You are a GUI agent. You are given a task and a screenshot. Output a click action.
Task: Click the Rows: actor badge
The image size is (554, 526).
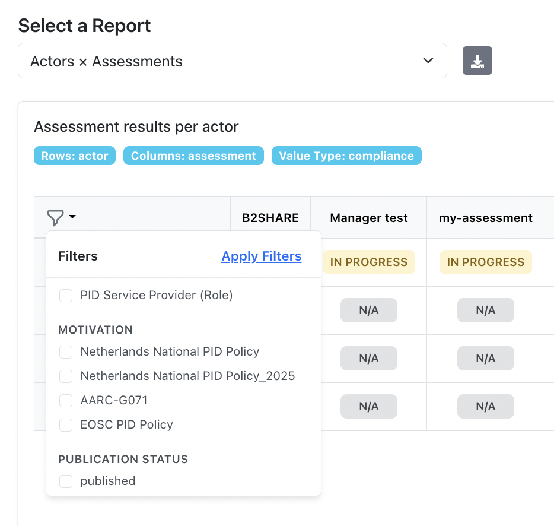pos(75,156)
